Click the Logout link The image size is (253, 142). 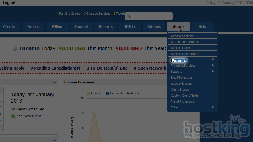(x=9, y=3)
